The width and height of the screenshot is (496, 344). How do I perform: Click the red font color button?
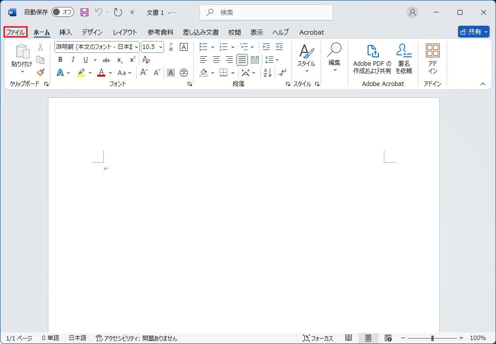point(101,73)
